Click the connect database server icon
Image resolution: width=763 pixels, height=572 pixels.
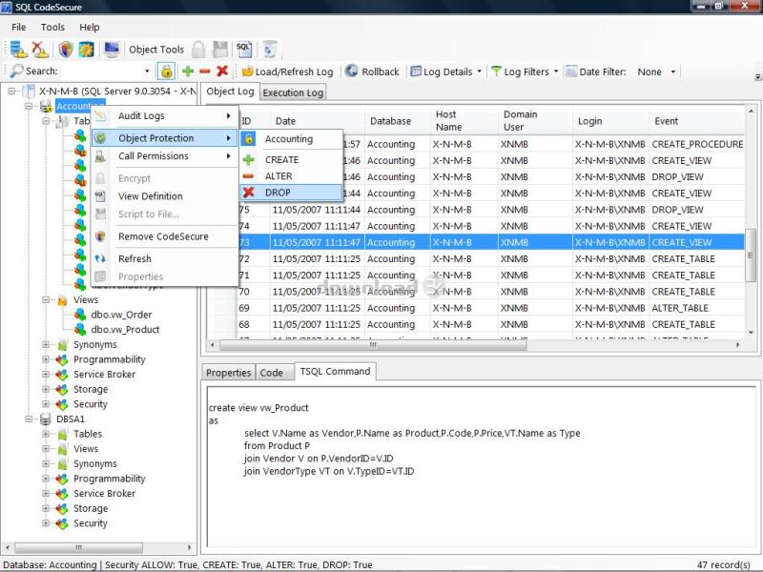[x=18, y=50]
